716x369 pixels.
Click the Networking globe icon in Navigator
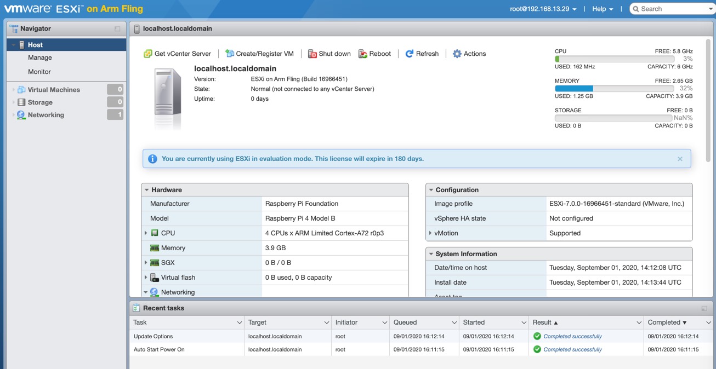(21, 115)
